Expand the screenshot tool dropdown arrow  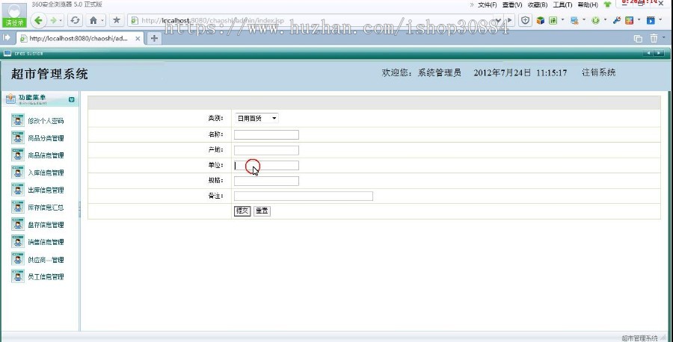click(x=584, y=19)
